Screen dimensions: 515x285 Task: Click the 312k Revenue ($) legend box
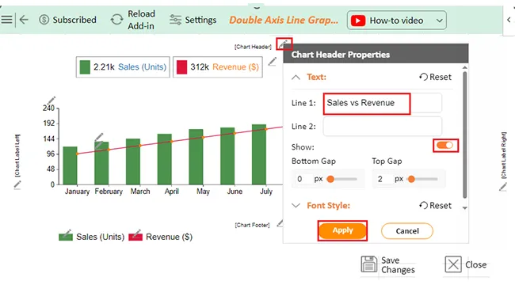pos(218,67)
